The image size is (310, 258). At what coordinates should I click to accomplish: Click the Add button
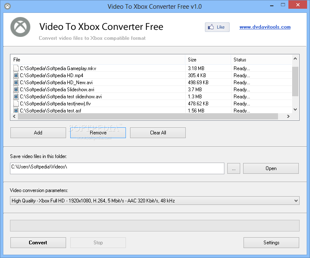coord(38,133)
